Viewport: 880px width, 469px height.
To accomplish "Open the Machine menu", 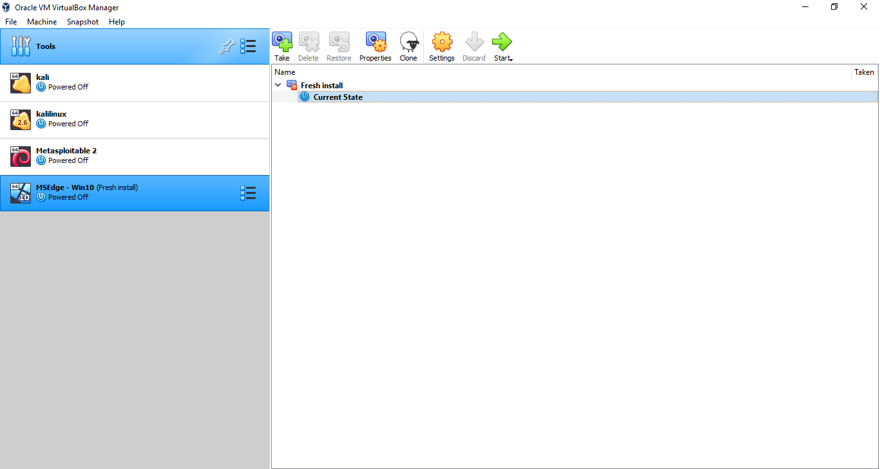I will 42,22.
